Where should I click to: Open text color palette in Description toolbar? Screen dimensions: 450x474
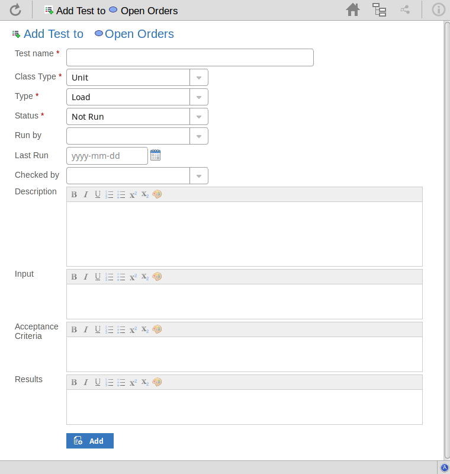157,194
